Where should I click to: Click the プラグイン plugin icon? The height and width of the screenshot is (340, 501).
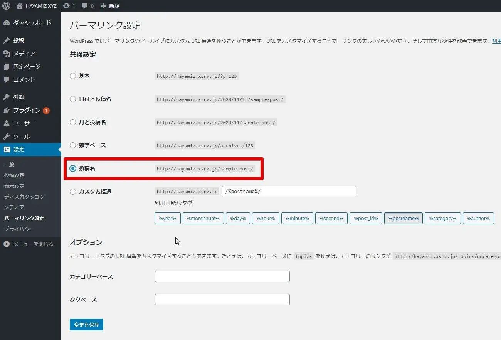[7, 111]
